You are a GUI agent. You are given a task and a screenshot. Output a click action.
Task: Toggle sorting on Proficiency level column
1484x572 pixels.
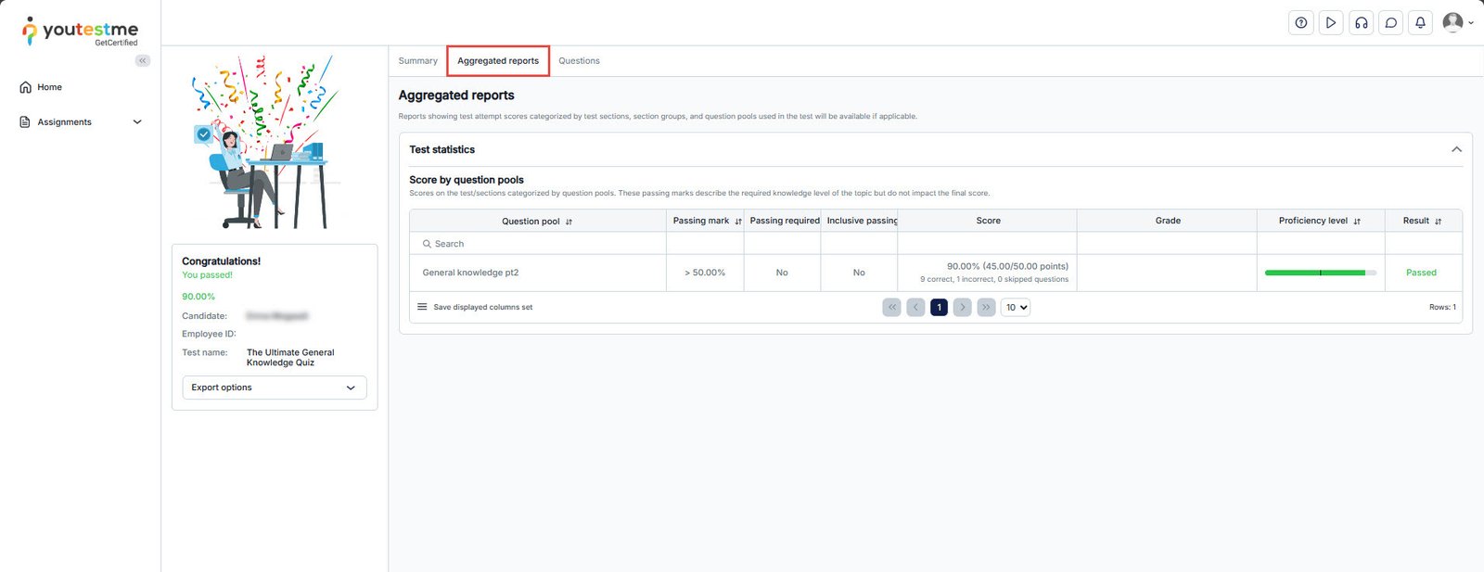(x=1357, y=222)
